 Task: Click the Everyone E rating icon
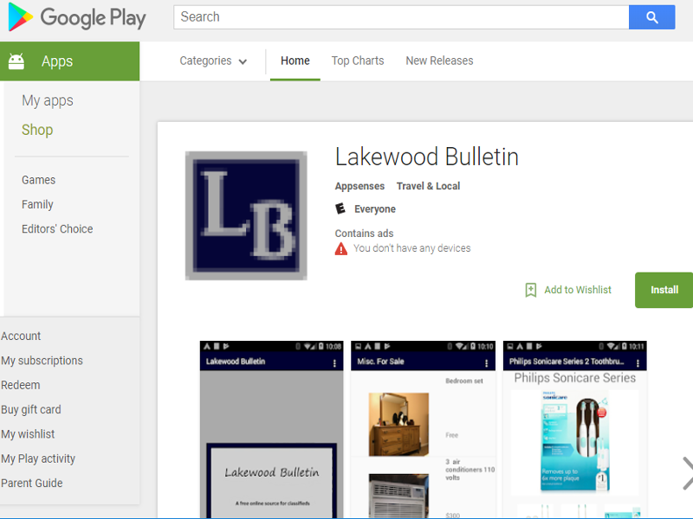coord(340,208)
